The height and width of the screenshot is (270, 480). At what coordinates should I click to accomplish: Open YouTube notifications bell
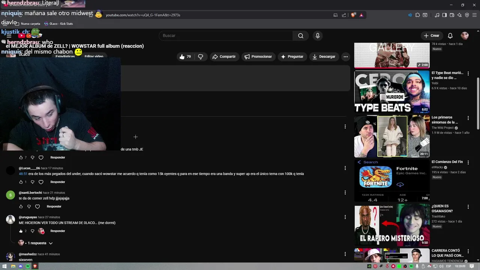tap(450, 36)
